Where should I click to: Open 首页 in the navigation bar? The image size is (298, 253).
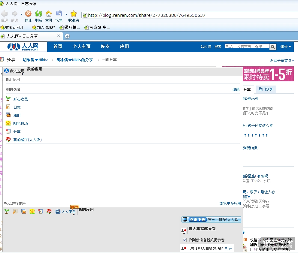coord(58,47)
